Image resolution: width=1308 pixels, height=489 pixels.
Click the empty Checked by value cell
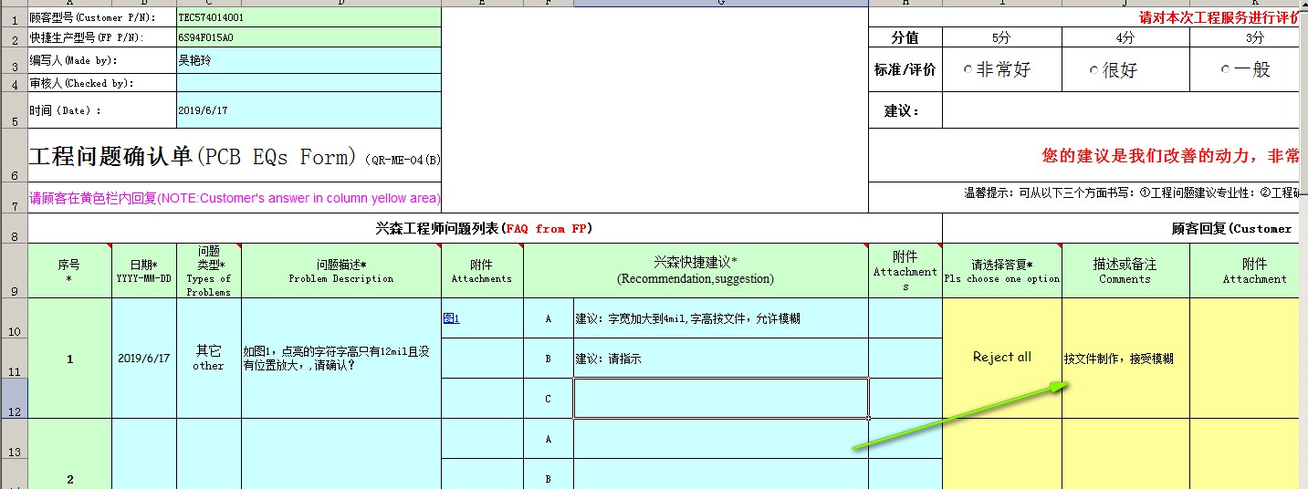pos(309,83)
